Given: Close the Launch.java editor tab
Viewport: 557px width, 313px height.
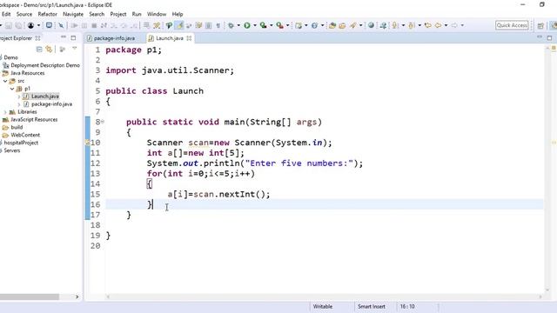Looking at the screenshot, I should click(x=189, y=38).
